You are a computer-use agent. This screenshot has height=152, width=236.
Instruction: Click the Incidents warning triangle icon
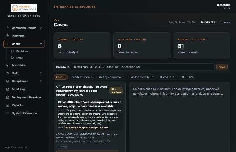pos(8,36)
